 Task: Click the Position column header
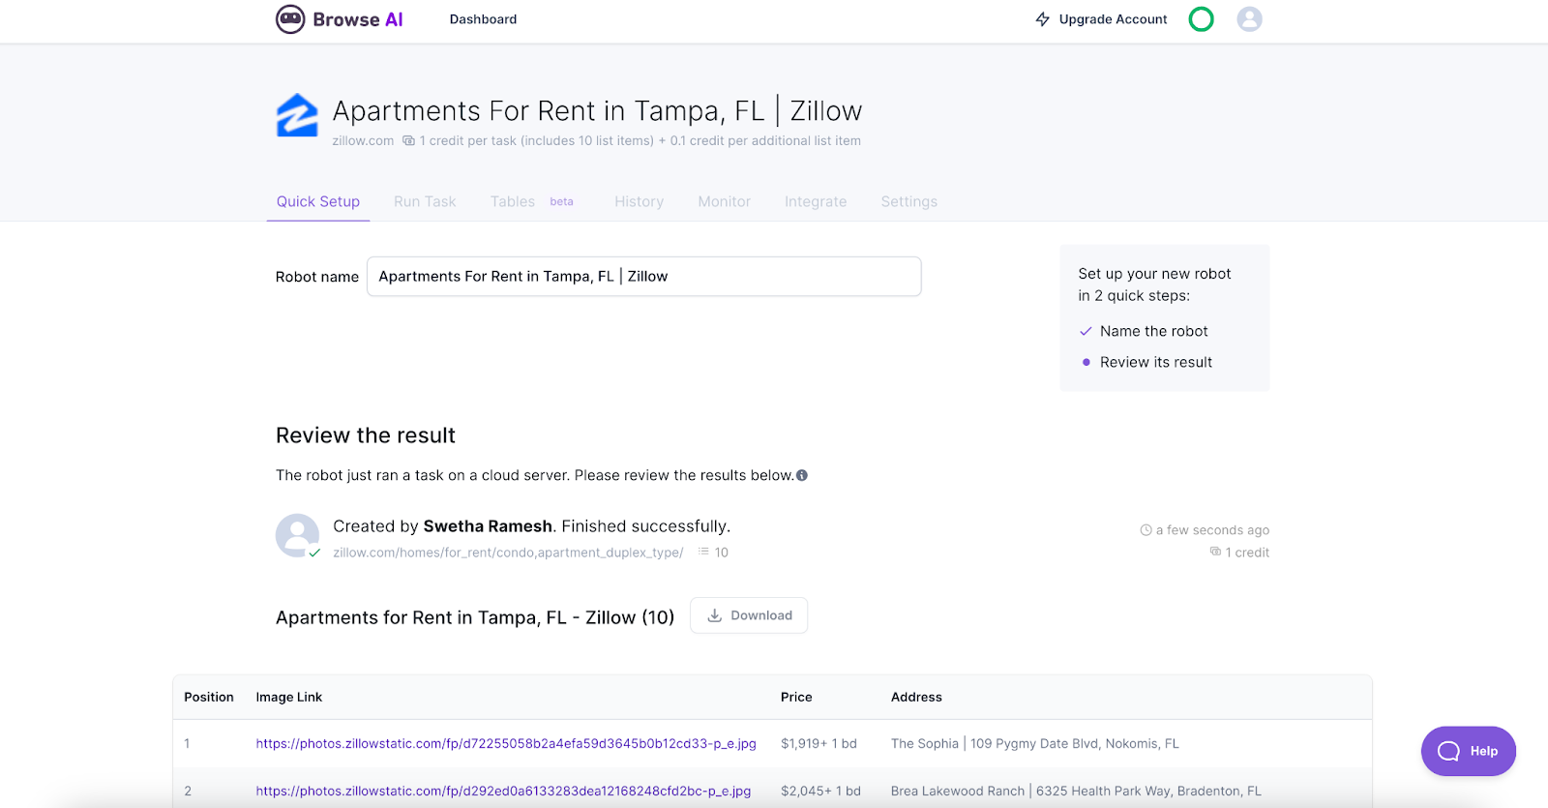pos(209,697)
